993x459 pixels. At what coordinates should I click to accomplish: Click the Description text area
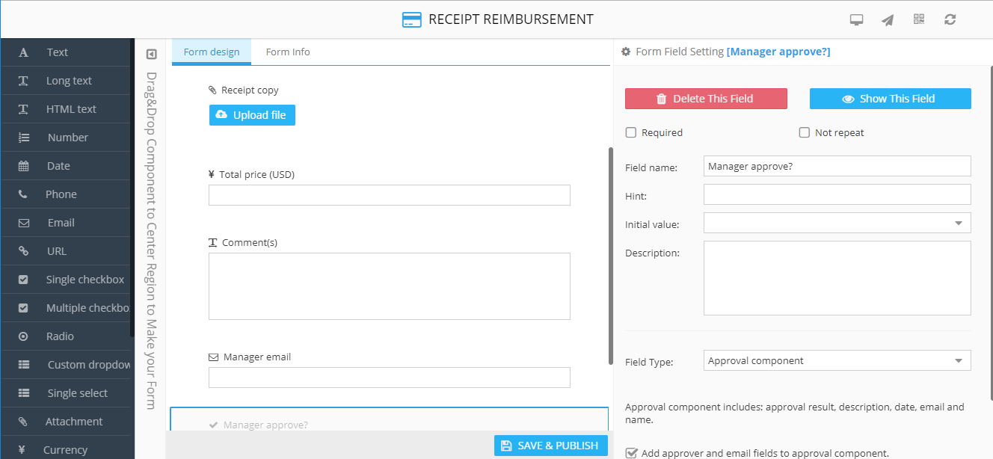837,278
